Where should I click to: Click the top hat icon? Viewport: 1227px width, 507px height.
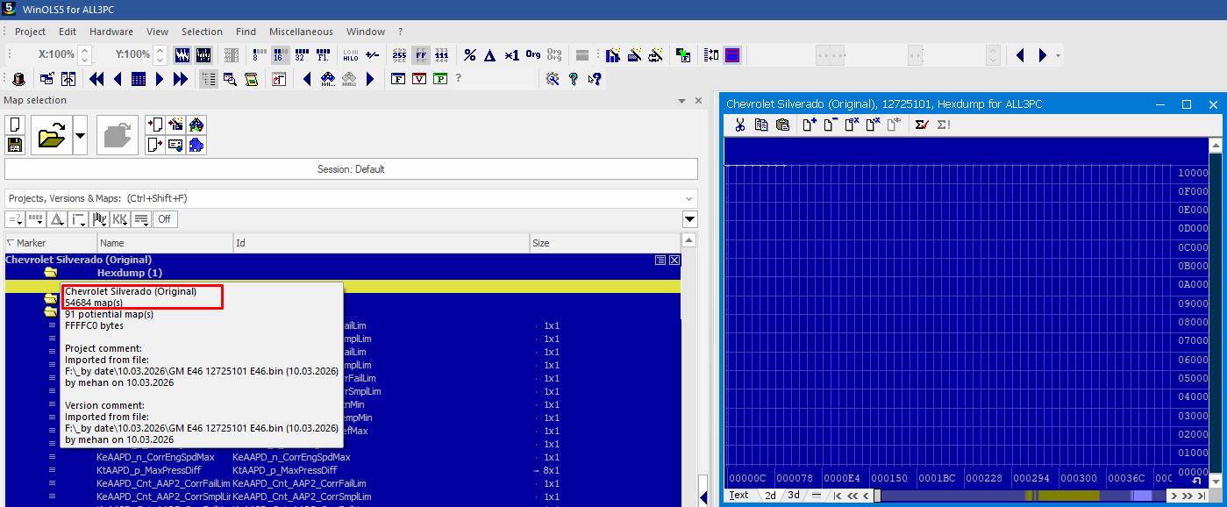18,79
